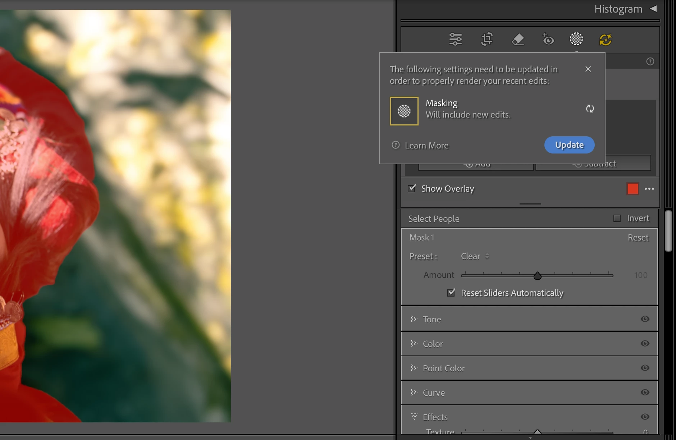Toggle Color section visibility eye
676x440 pixels.
pos(645,343)
